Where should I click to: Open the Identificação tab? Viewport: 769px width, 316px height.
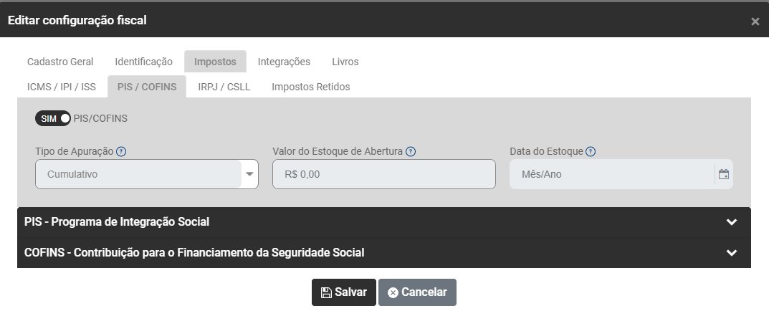tap(143, 62)
